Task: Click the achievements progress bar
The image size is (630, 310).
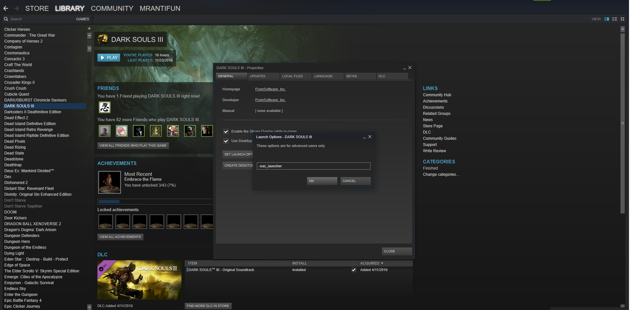Action: pos(155,202)
